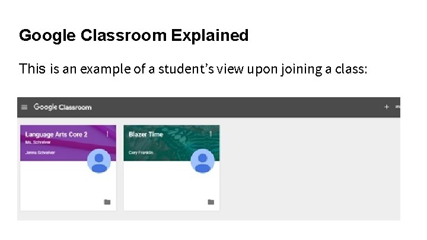Open the Blazer Time class
427x240 pixels.
coord(145,135)
